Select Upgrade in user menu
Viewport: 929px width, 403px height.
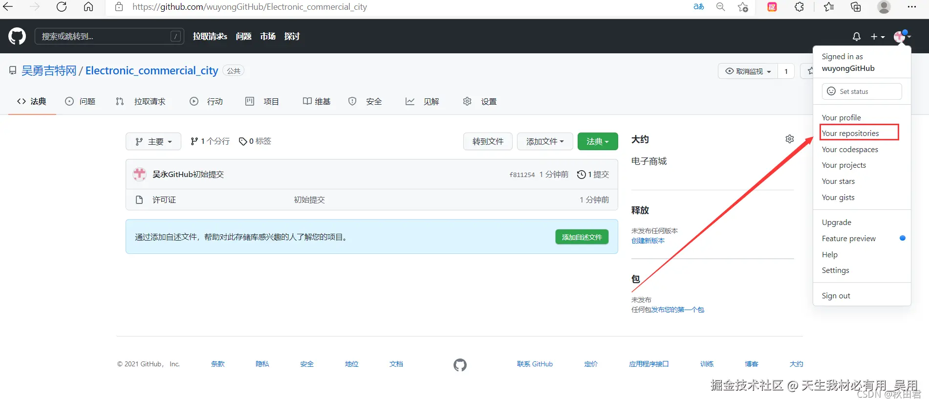click(x=837, y=222)
